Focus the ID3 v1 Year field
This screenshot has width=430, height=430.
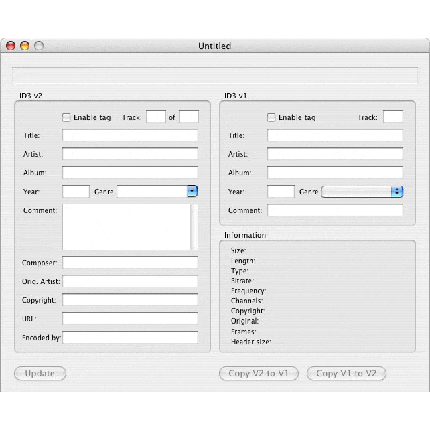pos(281,191)
